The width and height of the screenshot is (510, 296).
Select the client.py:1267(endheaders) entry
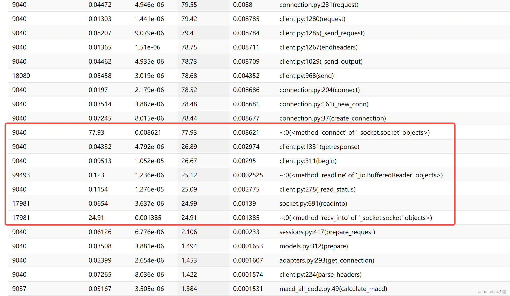coord(318,47)
